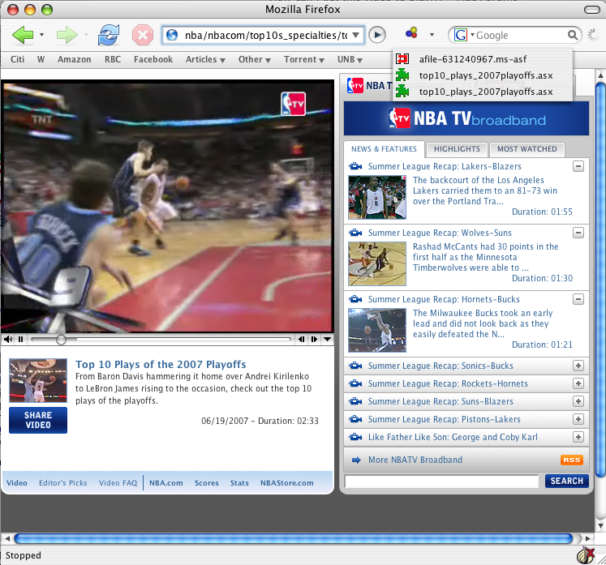Image resolution: width=606 pixels, height=565 pixels.
Task: Click the video progress track
Action: pyautogui.click(x=161, y=339)
